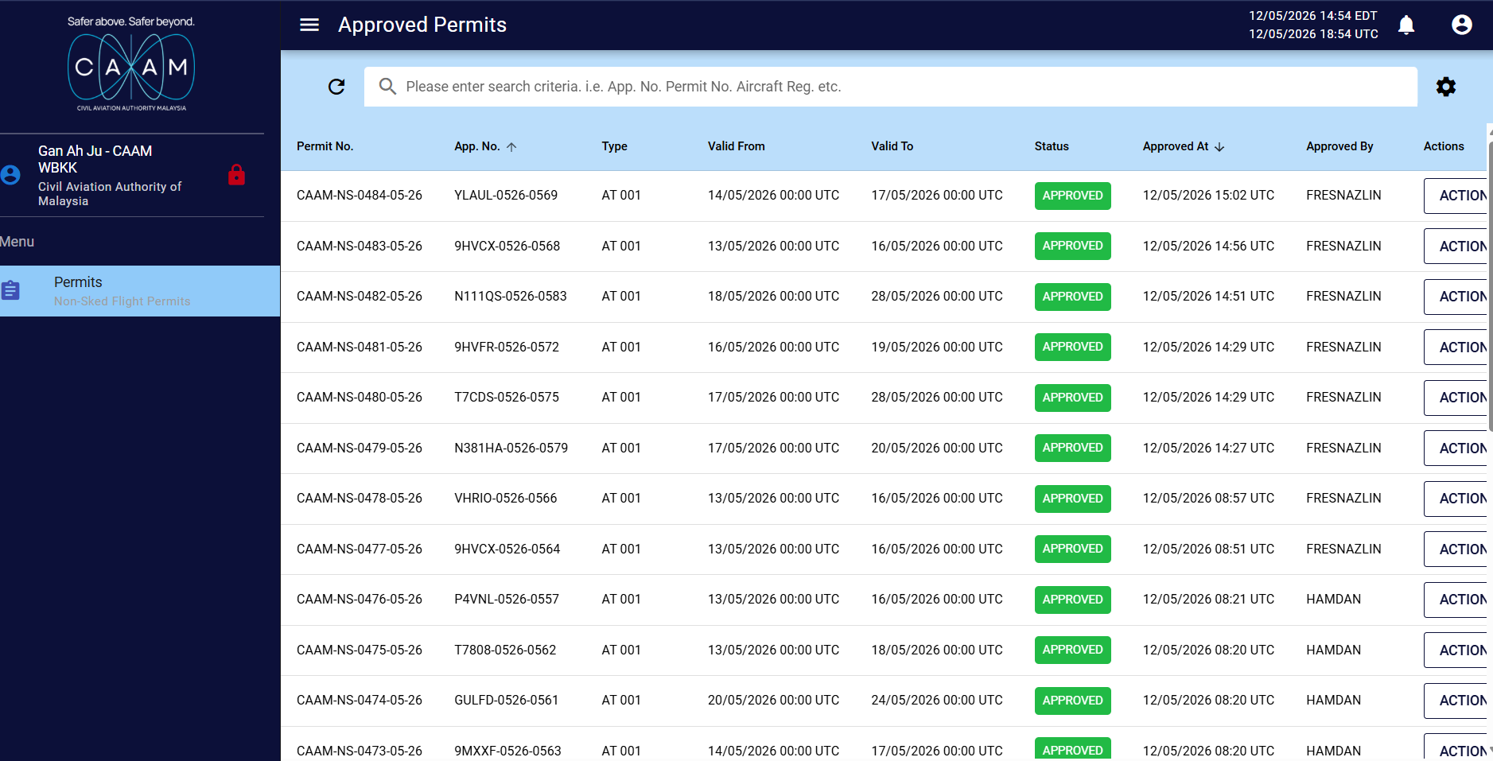This screenshot has height=761, width=1493.
Task: Click Approved At 12/05/2026 08:57 UTC
Action: tap(1208, 498)
